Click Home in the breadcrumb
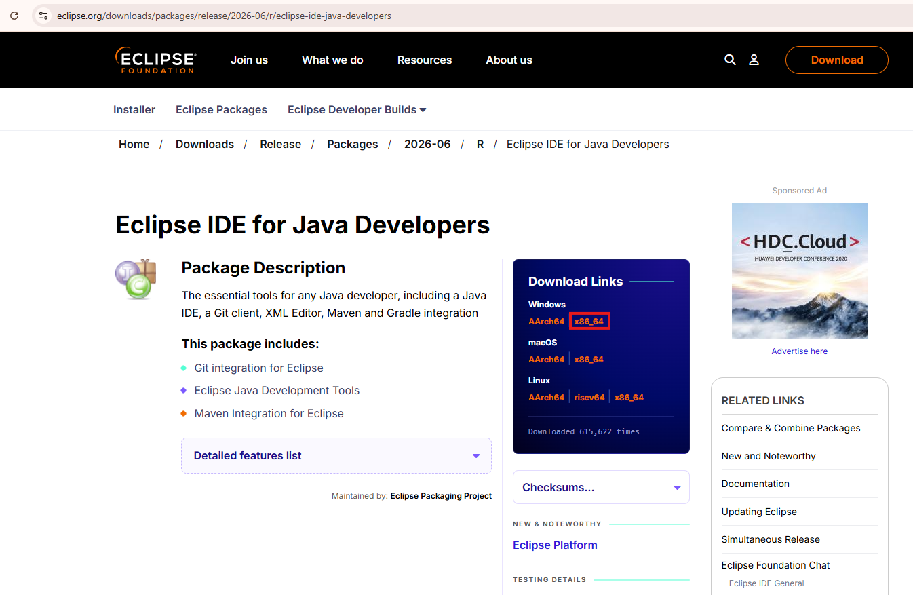 pyautogui.click(x=134, y=144)
